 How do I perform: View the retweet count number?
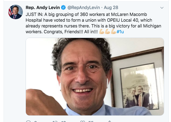click(x=63, y=121)
